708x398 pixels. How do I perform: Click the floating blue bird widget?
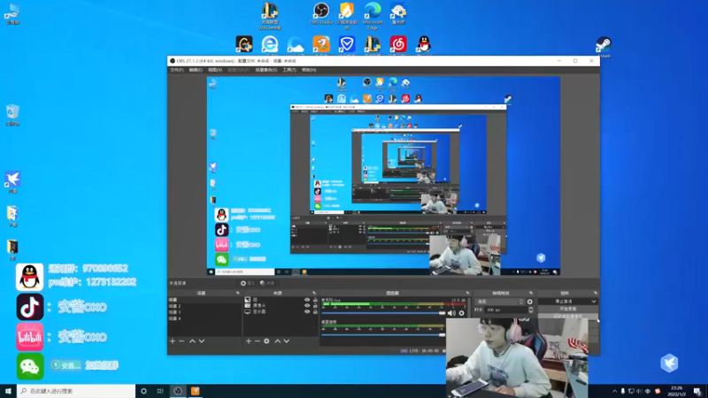tap(669, 363)
